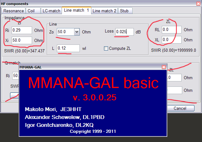The image size is (202, 142).
Task: Open the Coil tab
Action: tap(31, 11)
